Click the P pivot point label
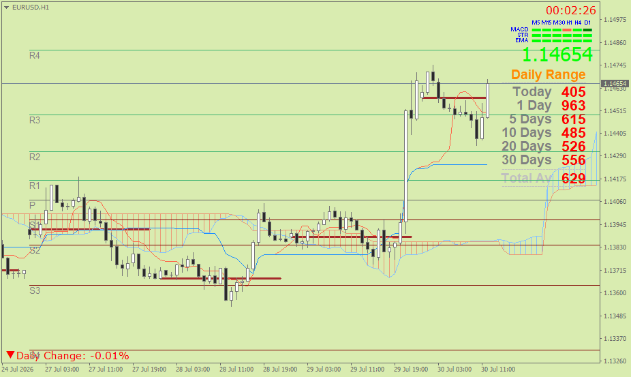The width and height of the screenshot is (631, 377). (33, 205)
